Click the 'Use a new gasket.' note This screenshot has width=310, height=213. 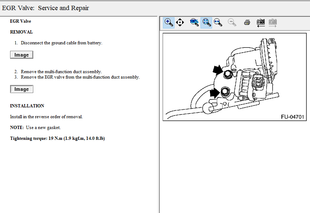coord(43,128)
